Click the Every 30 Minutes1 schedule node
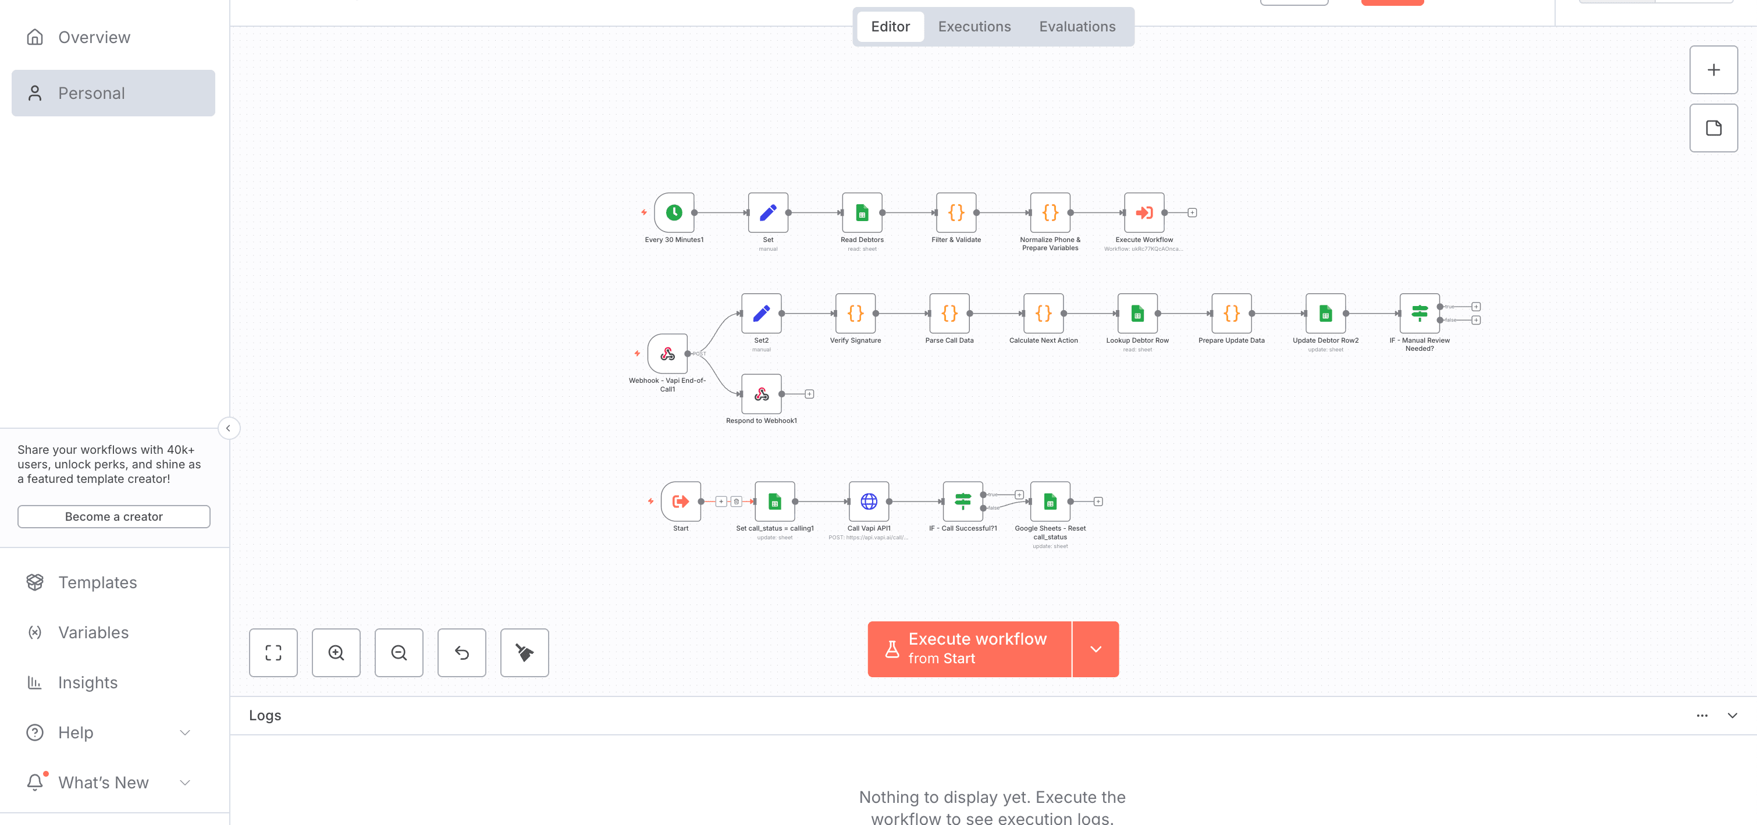This screenshot has width=1757, height=825. tap(674, 213)
